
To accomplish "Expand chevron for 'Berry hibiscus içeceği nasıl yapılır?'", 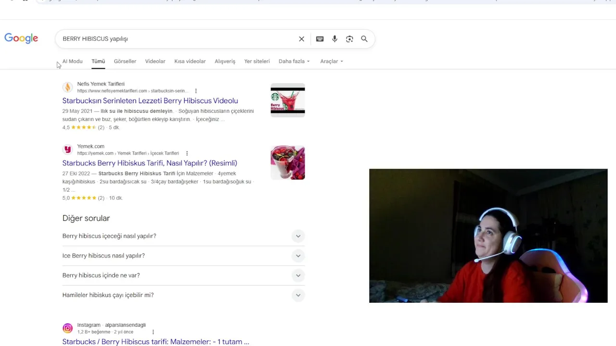I will coord(298,236).
